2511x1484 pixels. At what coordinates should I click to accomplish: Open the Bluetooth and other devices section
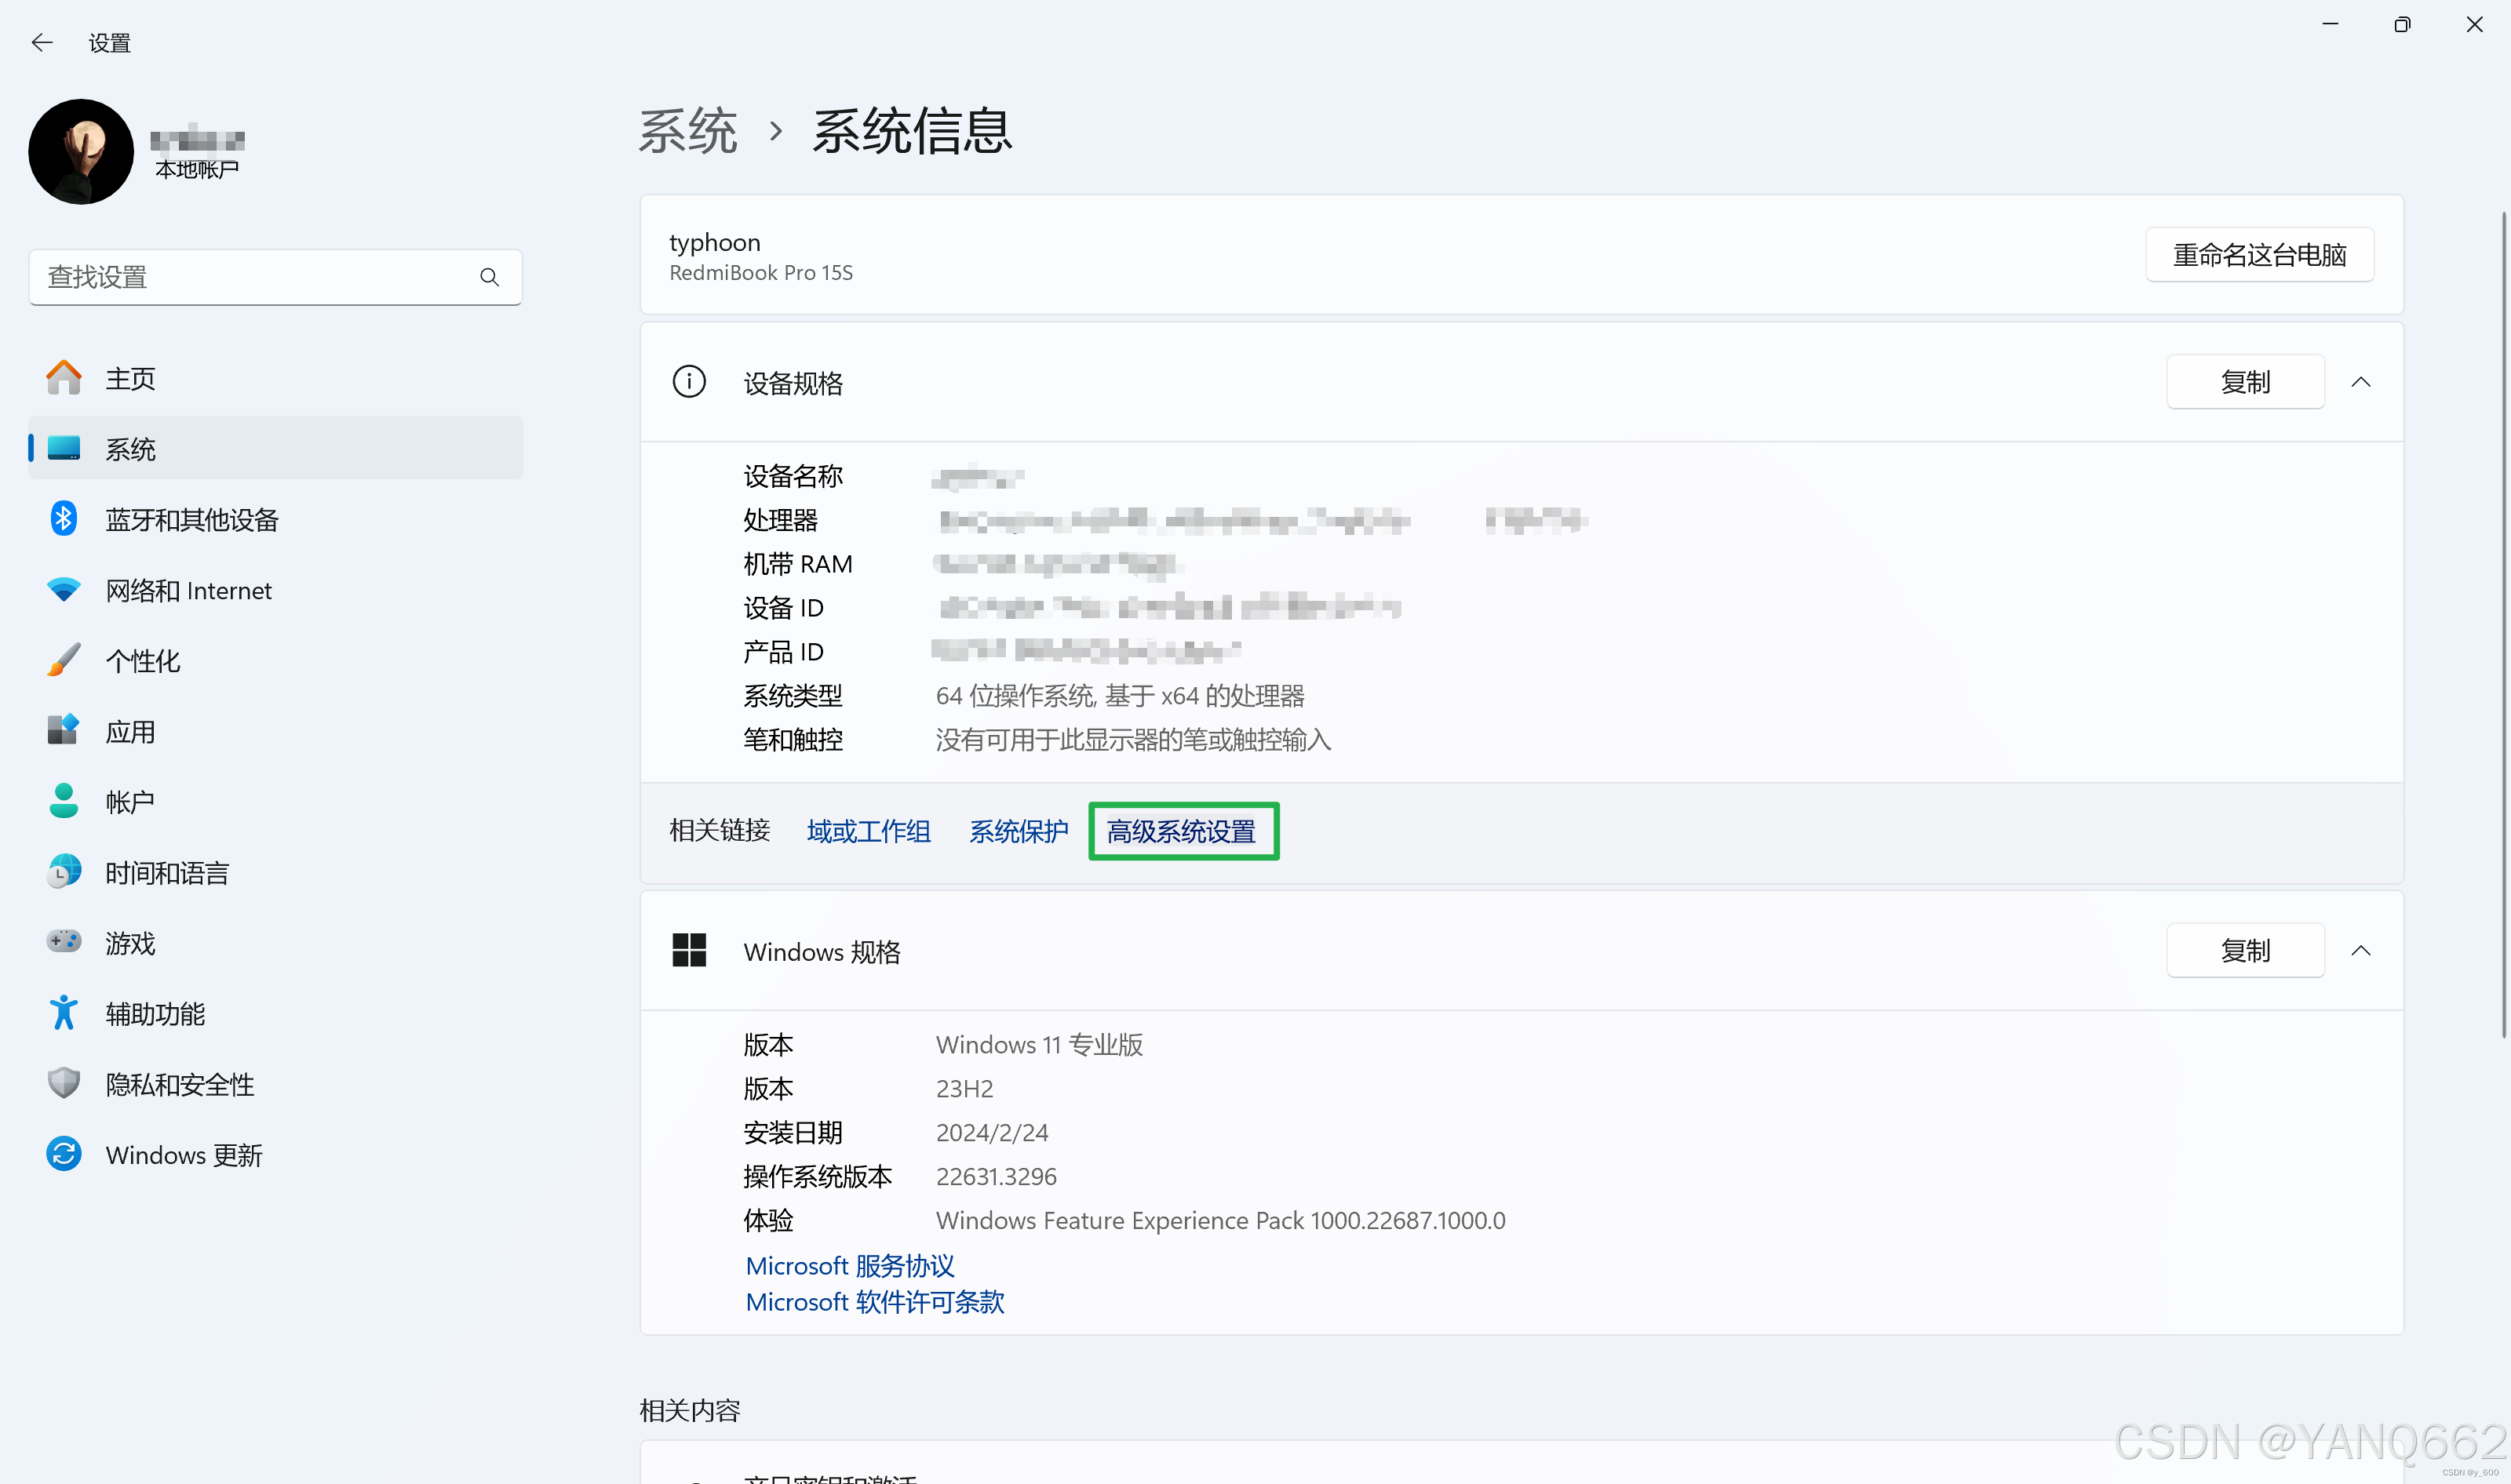pos(191,519)
